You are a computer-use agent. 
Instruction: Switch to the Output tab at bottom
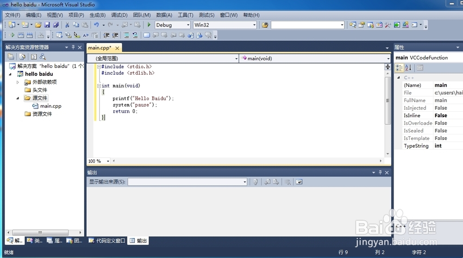click(x=138, y=241)
